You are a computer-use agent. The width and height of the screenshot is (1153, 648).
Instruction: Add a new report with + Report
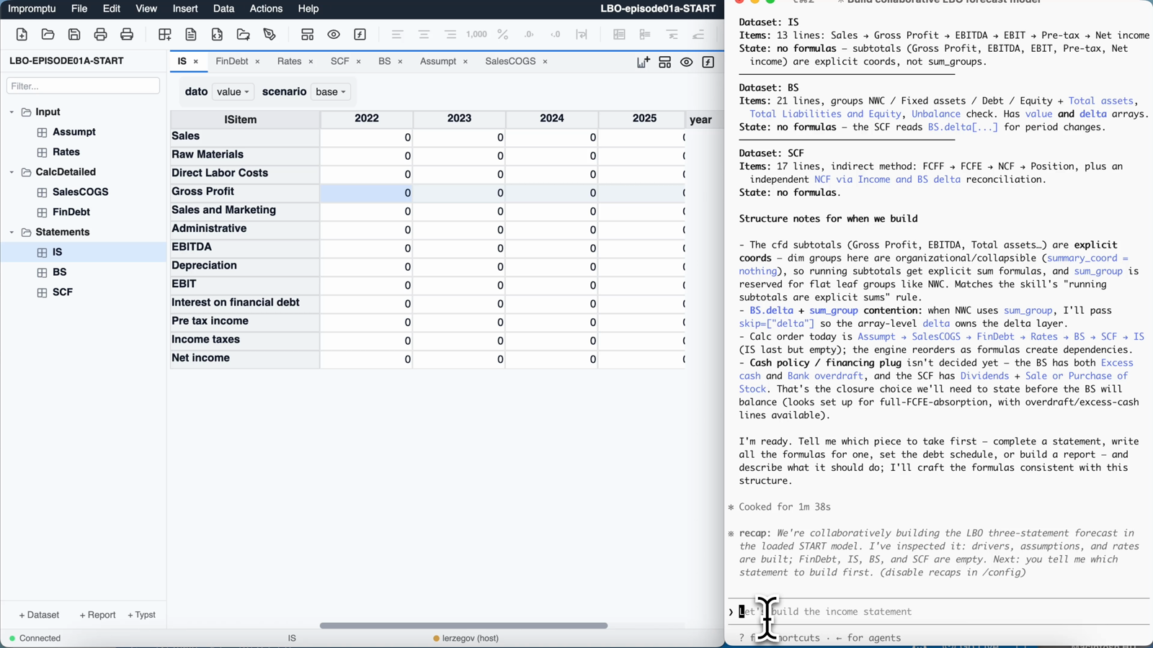[97, 615]
